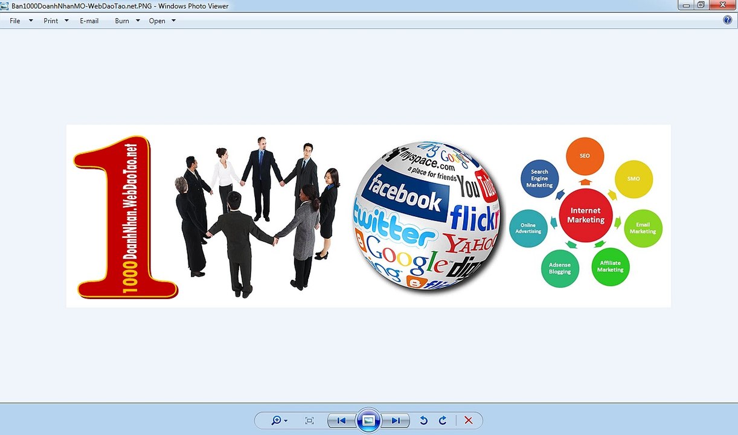Delete the image with red X

tap(468, 420)
